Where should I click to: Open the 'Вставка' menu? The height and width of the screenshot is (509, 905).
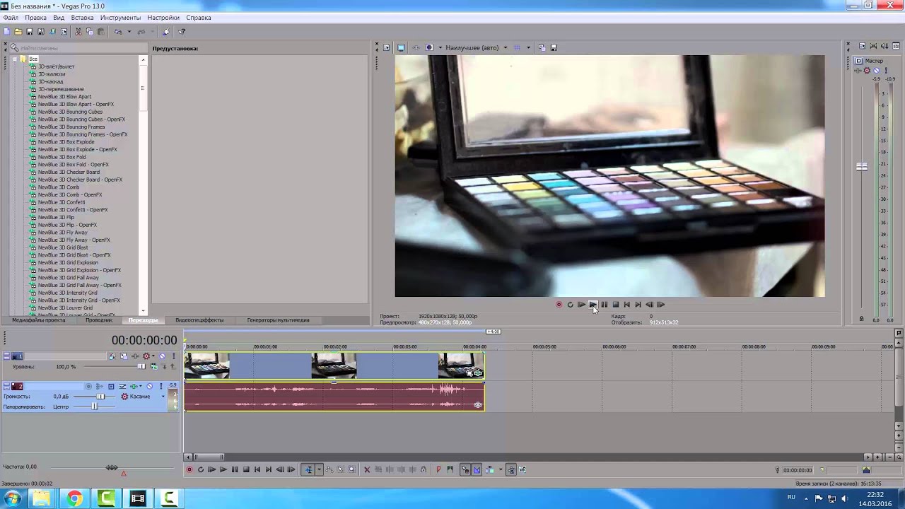tap(82, 17)
